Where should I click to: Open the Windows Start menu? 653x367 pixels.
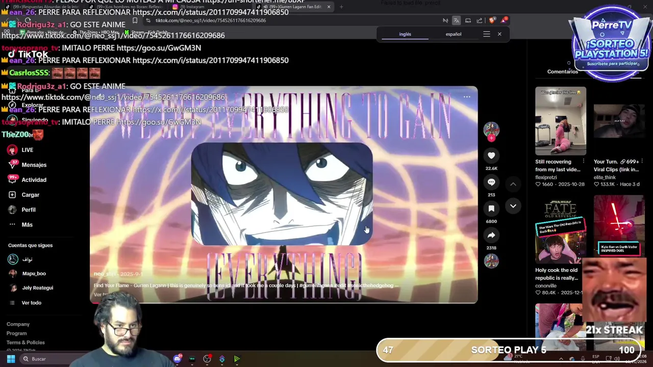click(11, 359)
